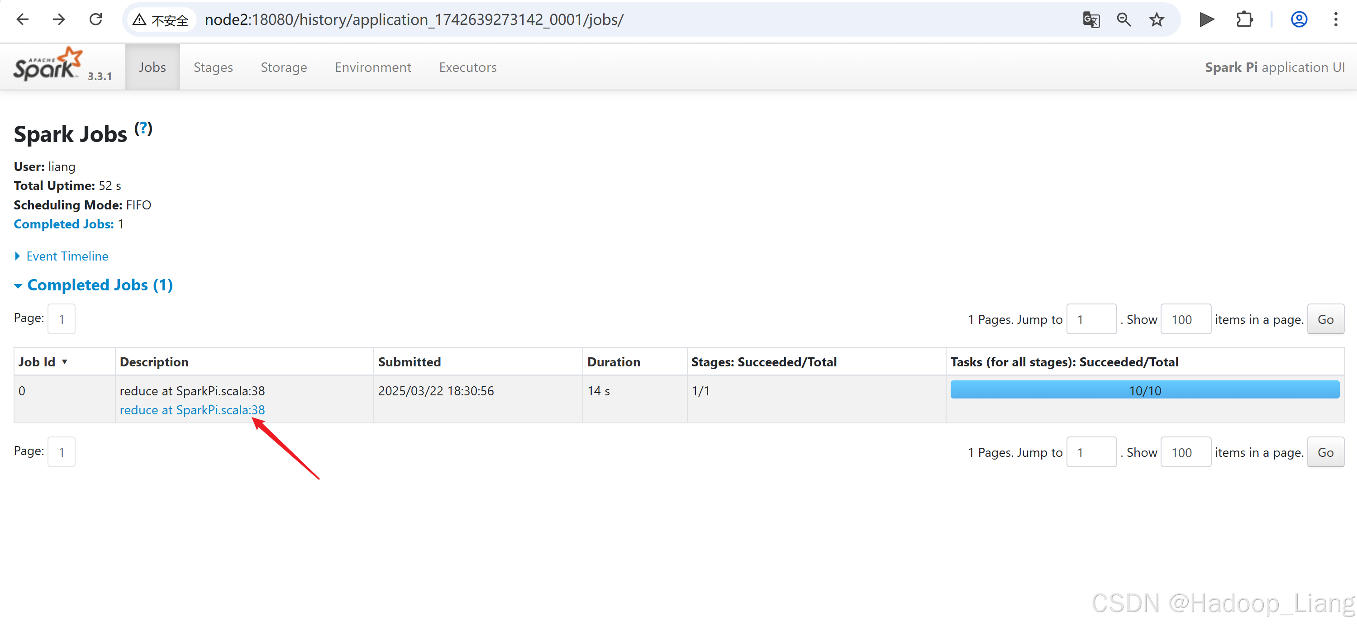Click the Spark Jobs help (?) link
Viewport: 1357px width, 626px height.
(143, 128)
